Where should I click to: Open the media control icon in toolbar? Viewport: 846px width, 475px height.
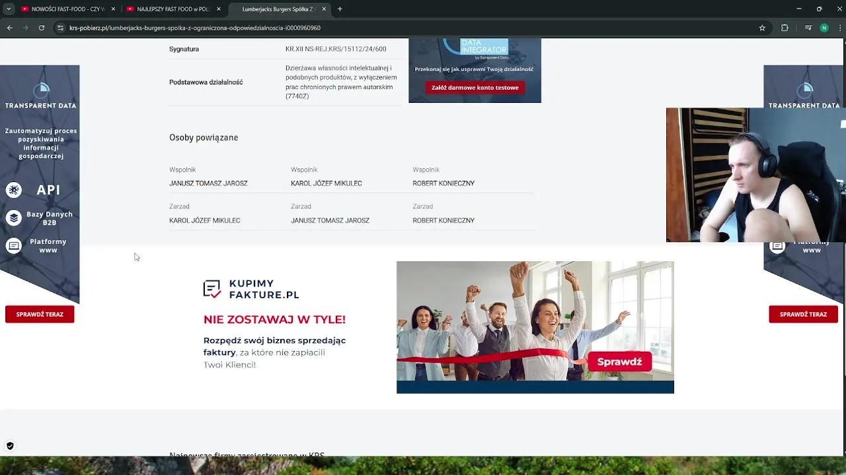tap(808, 28)
